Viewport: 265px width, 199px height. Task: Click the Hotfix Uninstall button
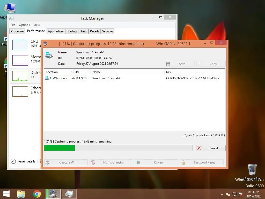111,162
